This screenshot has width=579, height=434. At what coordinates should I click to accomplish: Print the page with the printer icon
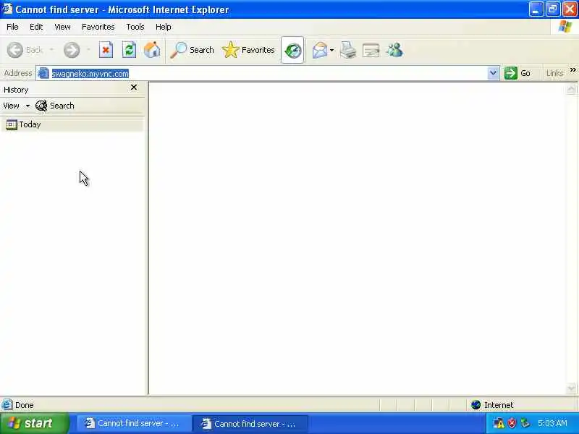coord(348,50)
